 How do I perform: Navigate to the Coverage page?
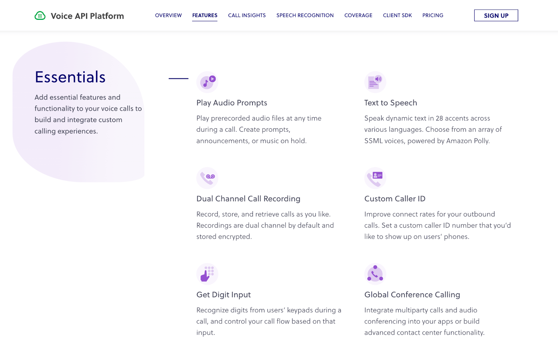358,15
